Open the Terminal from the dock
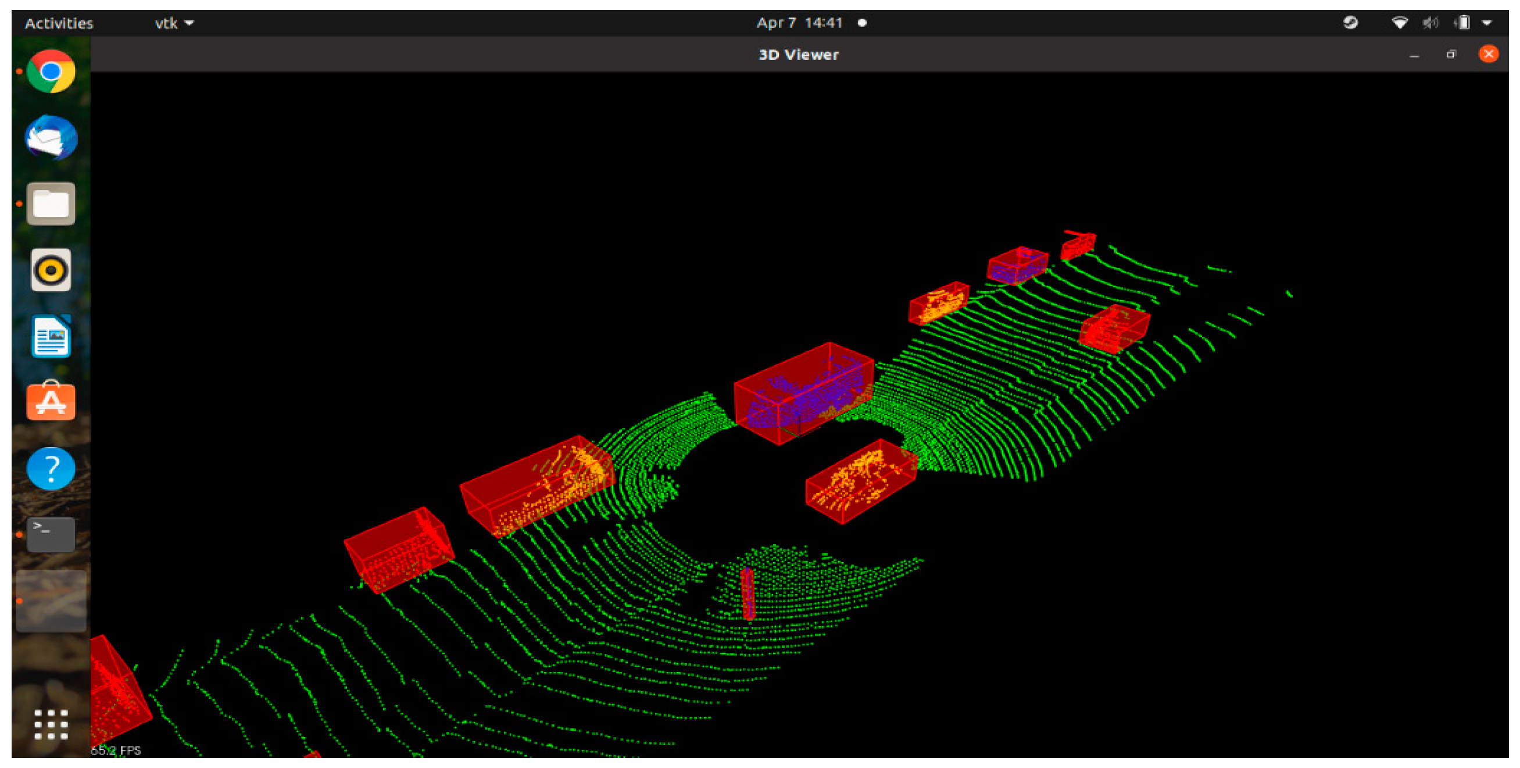Screen dimensions: 1520x768 [51, 534]
